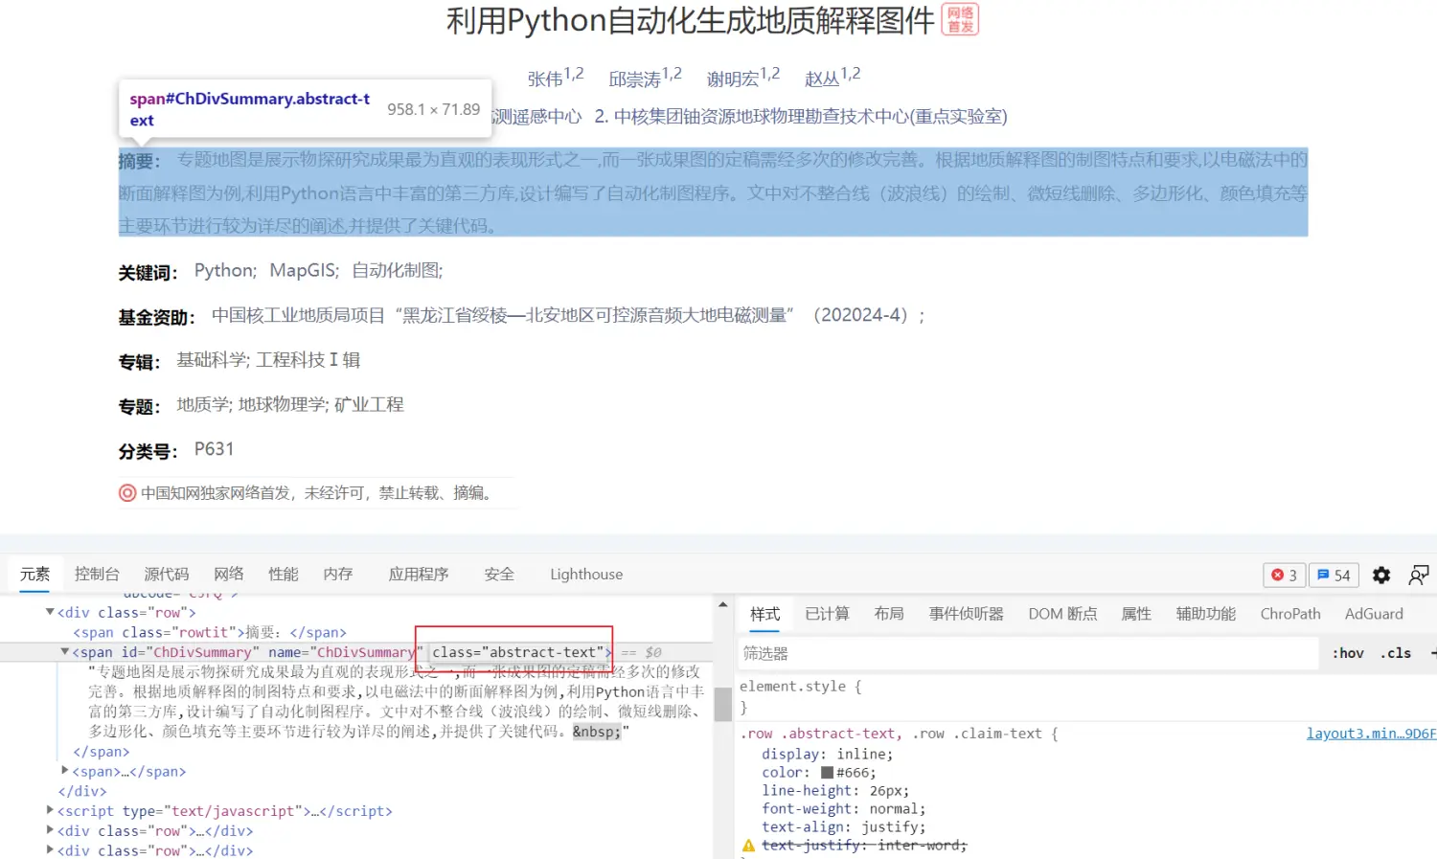Expand first collapsed div class row below script
Image resolution: width=1437 pixels, height=859 pixels.
tap(50, 830)
